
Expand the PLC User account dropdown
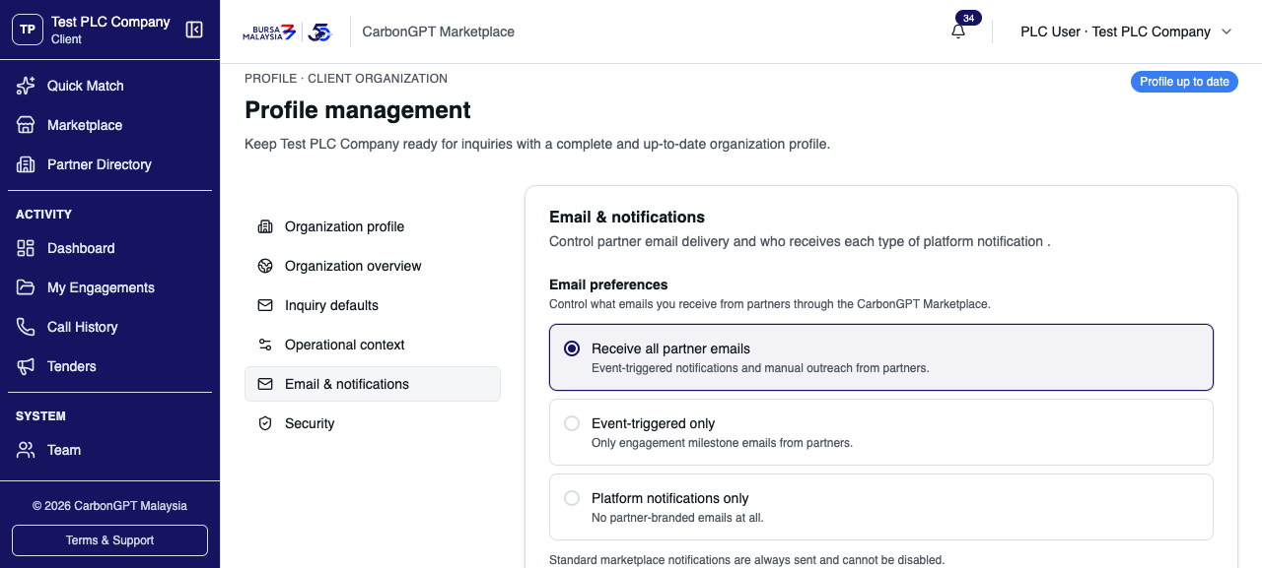(x=1126, y=32)
